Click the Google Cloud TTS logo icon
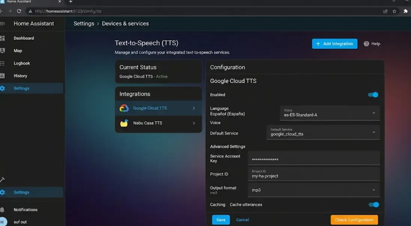This screenshot has height=226, width=411. pos(124,108)
